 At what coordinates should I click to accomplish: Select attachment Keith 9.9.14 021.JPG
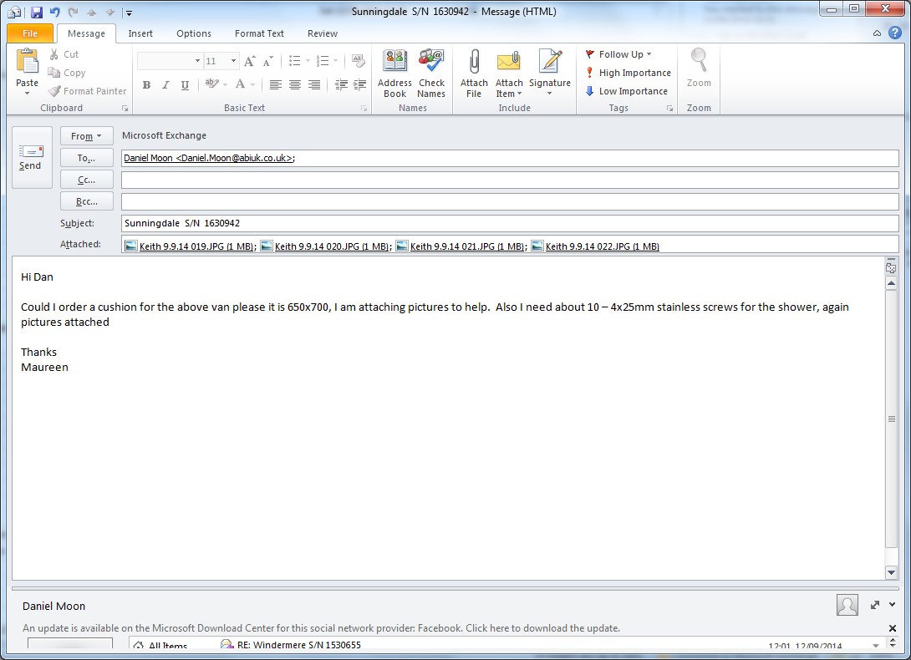[461, 246]
